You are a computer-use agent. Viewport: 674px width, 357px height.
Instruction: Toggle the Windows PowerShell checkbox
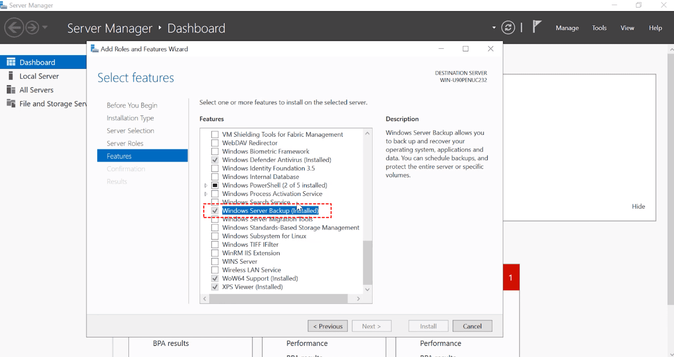[x=215, y=185]
